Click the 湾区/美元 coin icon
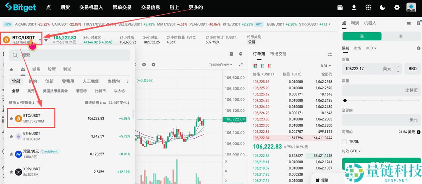422x184 pixels. click(18, 154)
